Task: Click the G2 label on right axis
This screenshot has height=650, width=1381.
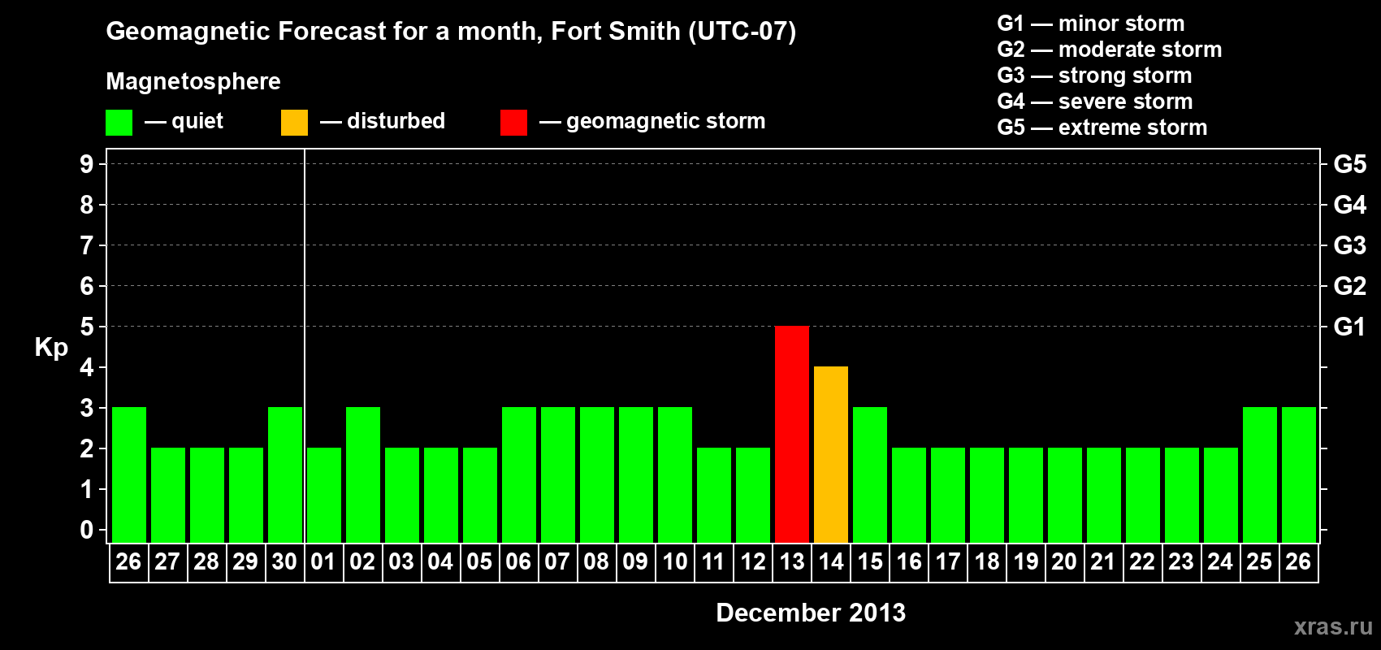Action: tap(1349, 286)
